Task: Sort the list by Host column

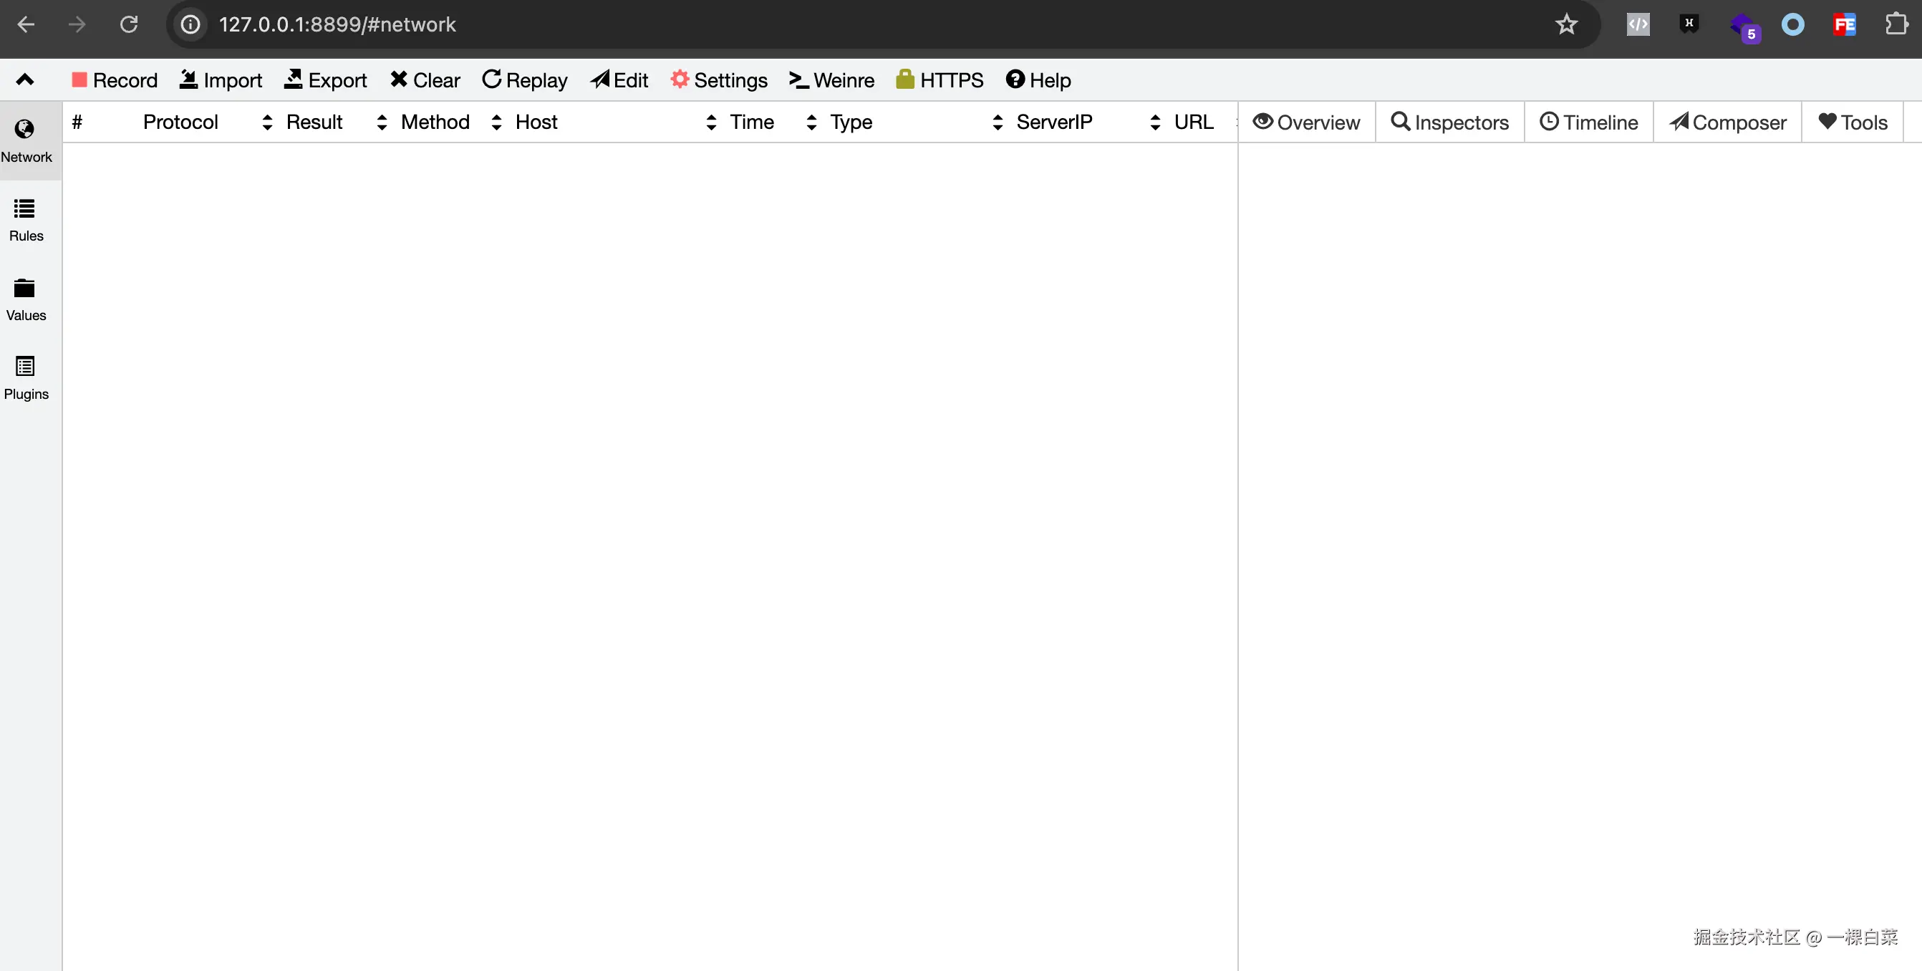Action: 536,122
